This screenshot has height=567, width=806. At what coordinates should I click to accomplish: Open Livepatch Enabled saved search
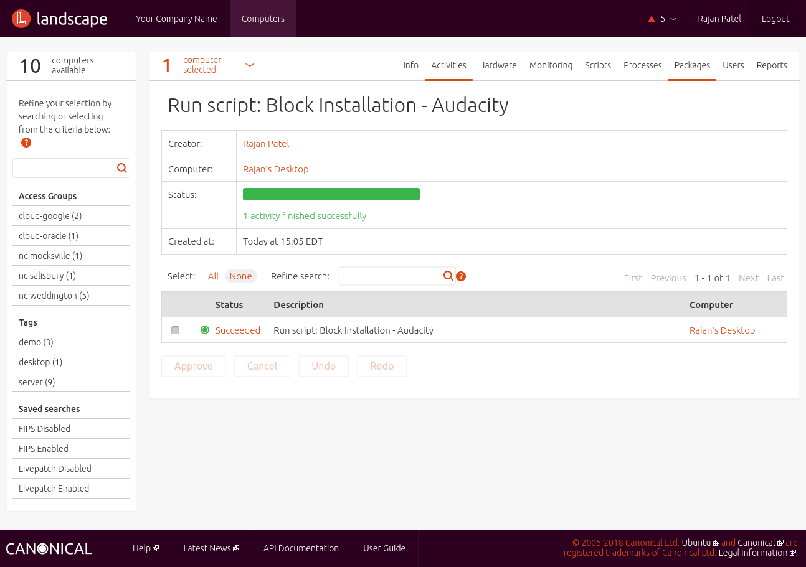pos(54,489)
